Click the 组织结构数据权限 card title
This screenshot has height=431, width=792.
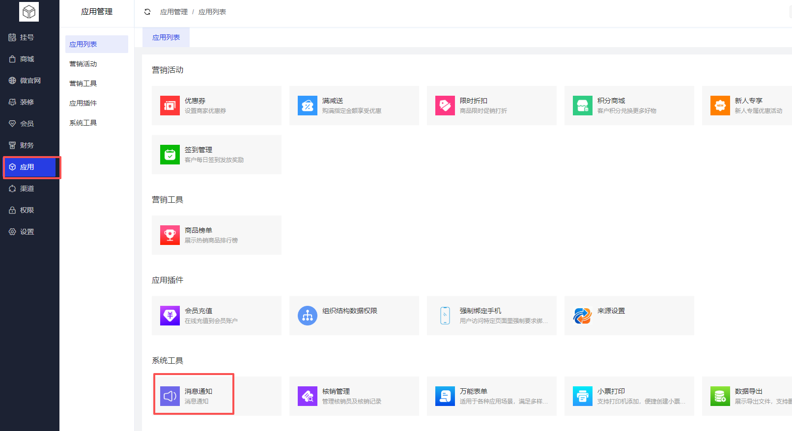point(350,311)
